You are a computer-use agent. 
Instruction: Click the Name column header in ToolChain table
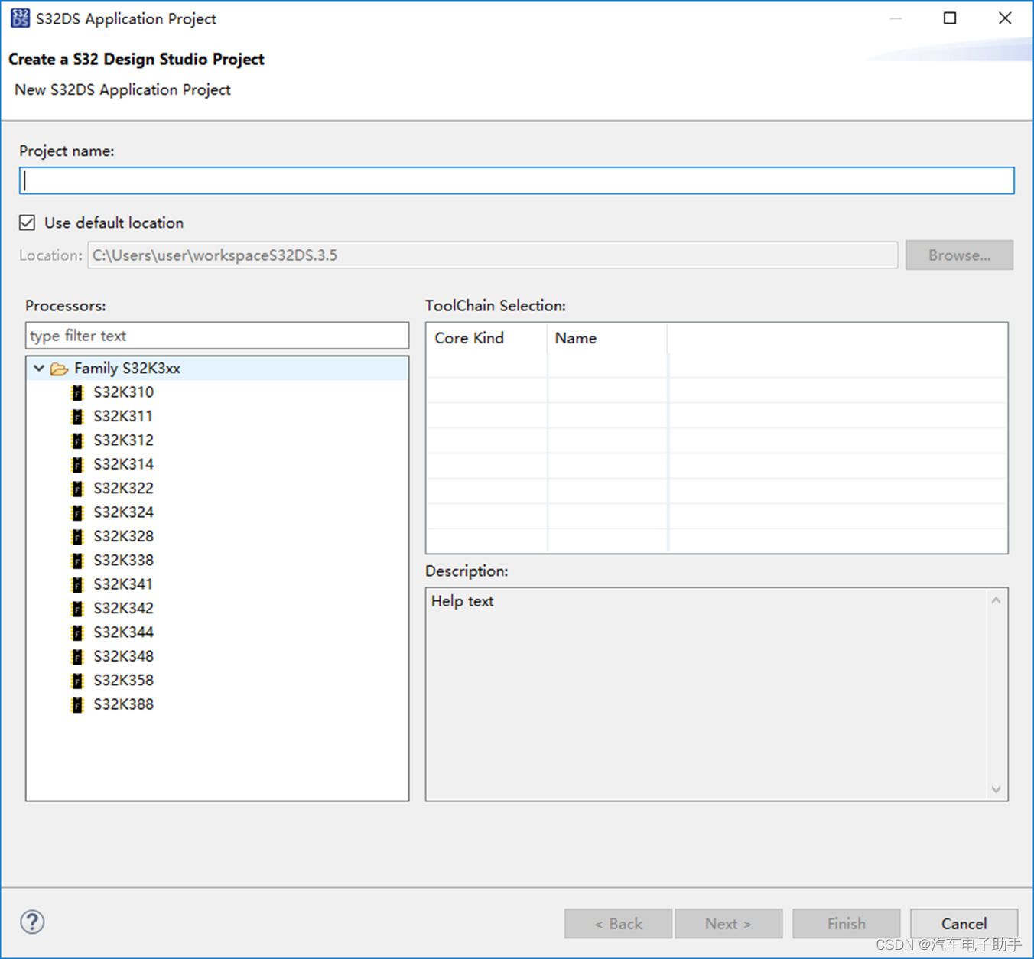[x=607, y=338]
